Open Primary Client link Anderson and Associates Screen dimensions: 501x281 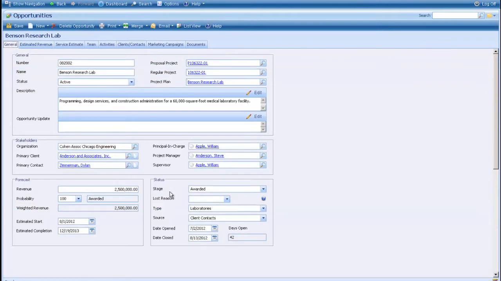pos(85,156)
